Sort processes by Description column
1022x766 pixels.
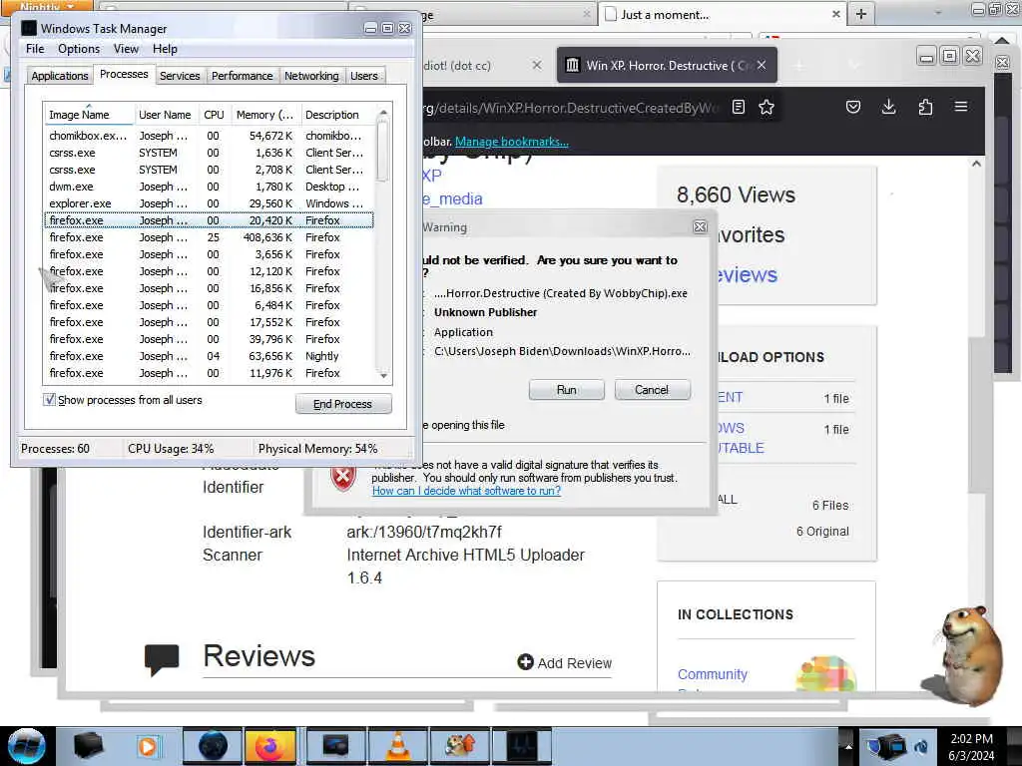(335, 115)
